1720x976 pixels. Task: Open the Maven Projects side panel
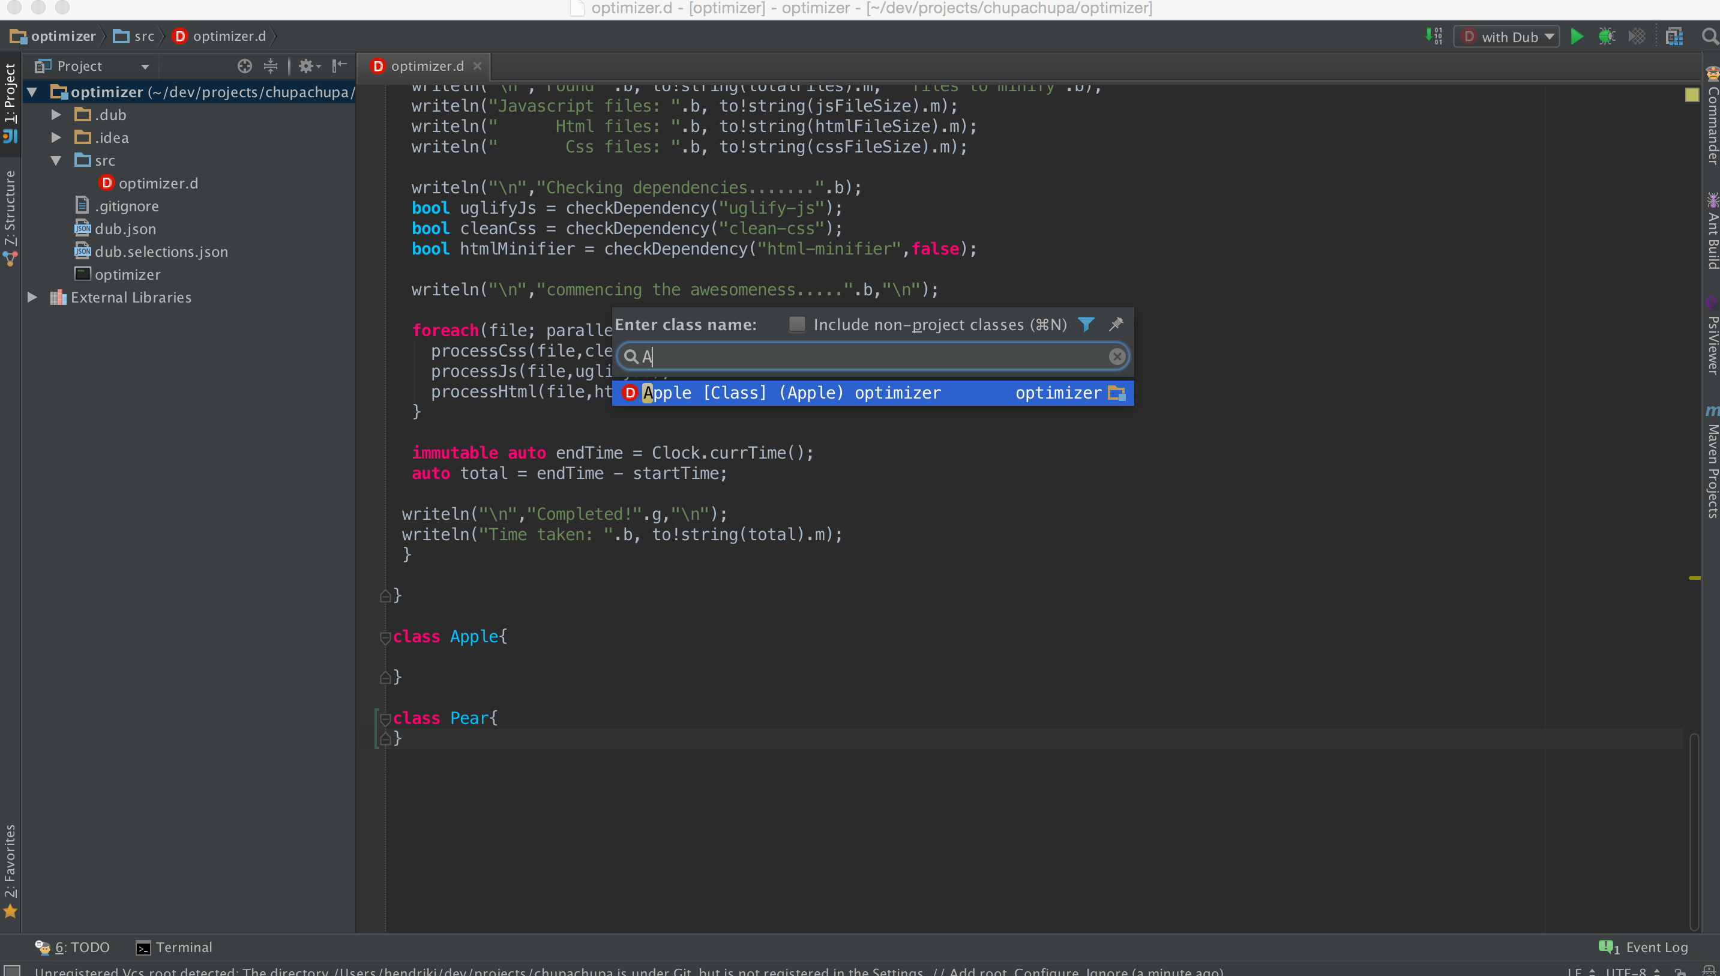(x=1712, y=463)
